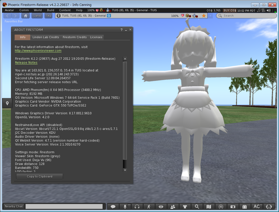
Task: Open the snapshot camera icon
Action: pyautogui.click(x=233, y=207)
